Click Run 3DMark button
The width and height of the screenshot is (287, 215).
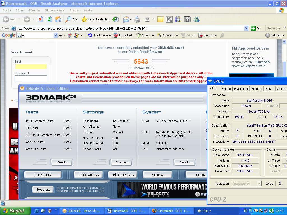point(43,175)
